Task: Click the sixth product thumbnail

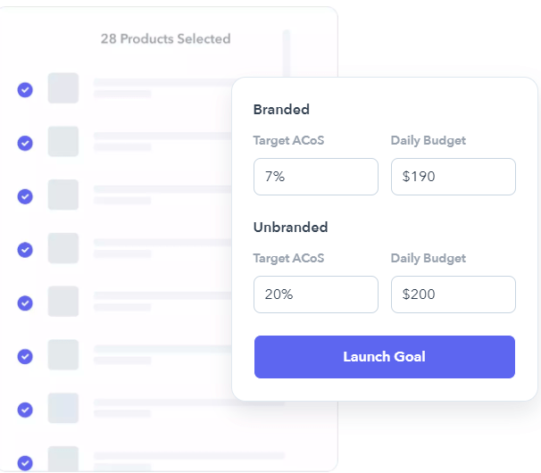Action: pos(63,354)
